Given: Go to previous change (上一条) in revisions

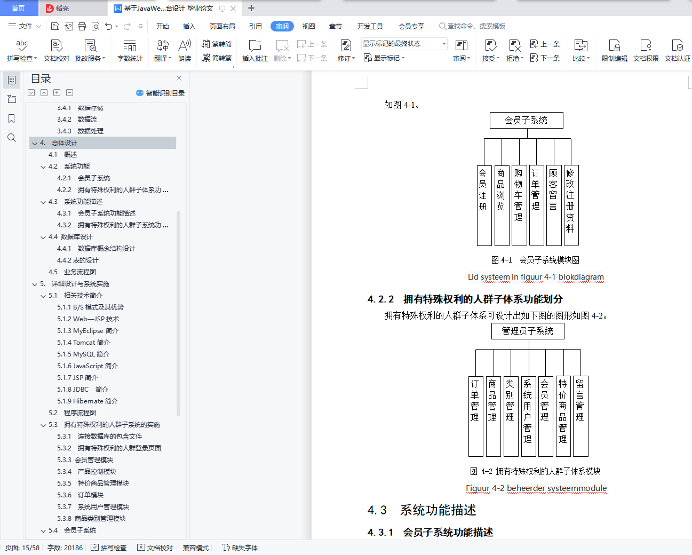Looking at the screenshot, I should pyautogui.click(x=545, y=44).
